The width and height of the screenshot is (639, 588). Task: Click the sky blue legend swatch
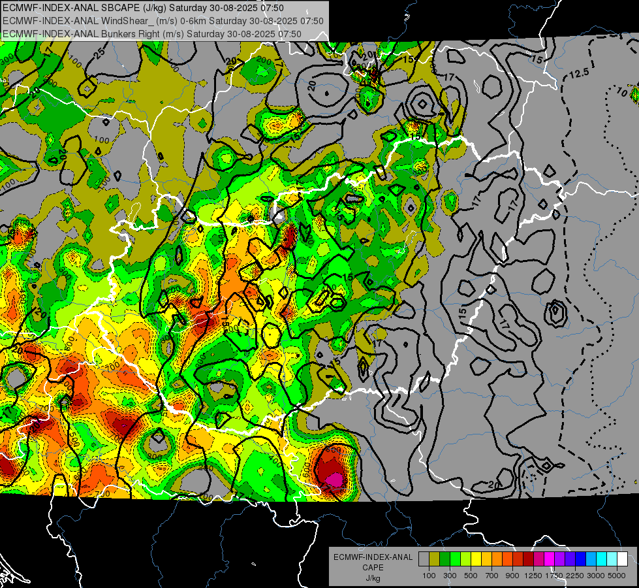coord(591,559)
